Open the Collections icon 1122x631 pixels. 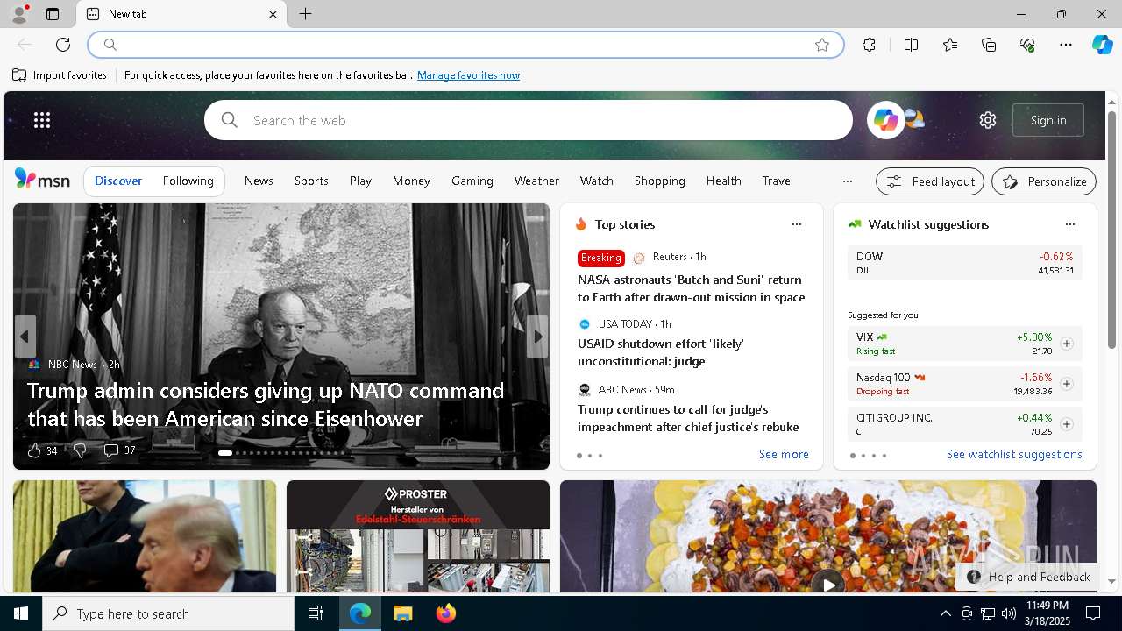click(989, 45)
